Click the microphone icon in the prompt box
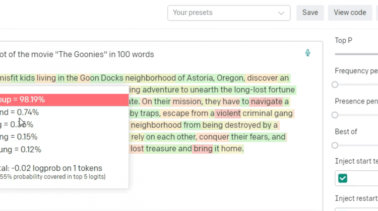The image size is (378, 211). point(307,53)
